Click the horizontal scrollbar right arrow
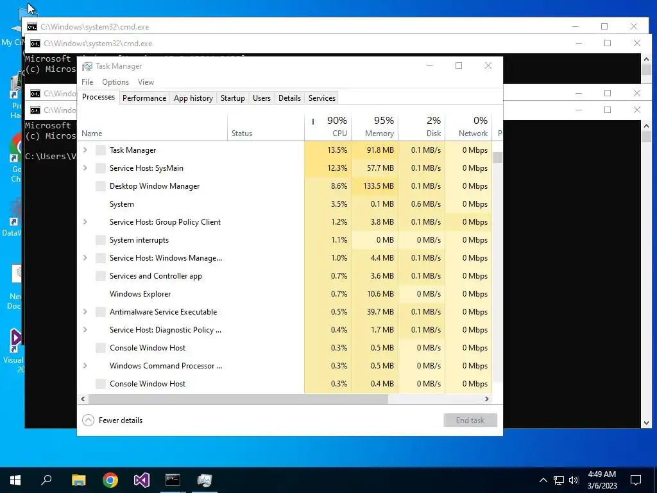Viewport: 657px width, 493px height. pyautogui.click(x=487, y=399)
